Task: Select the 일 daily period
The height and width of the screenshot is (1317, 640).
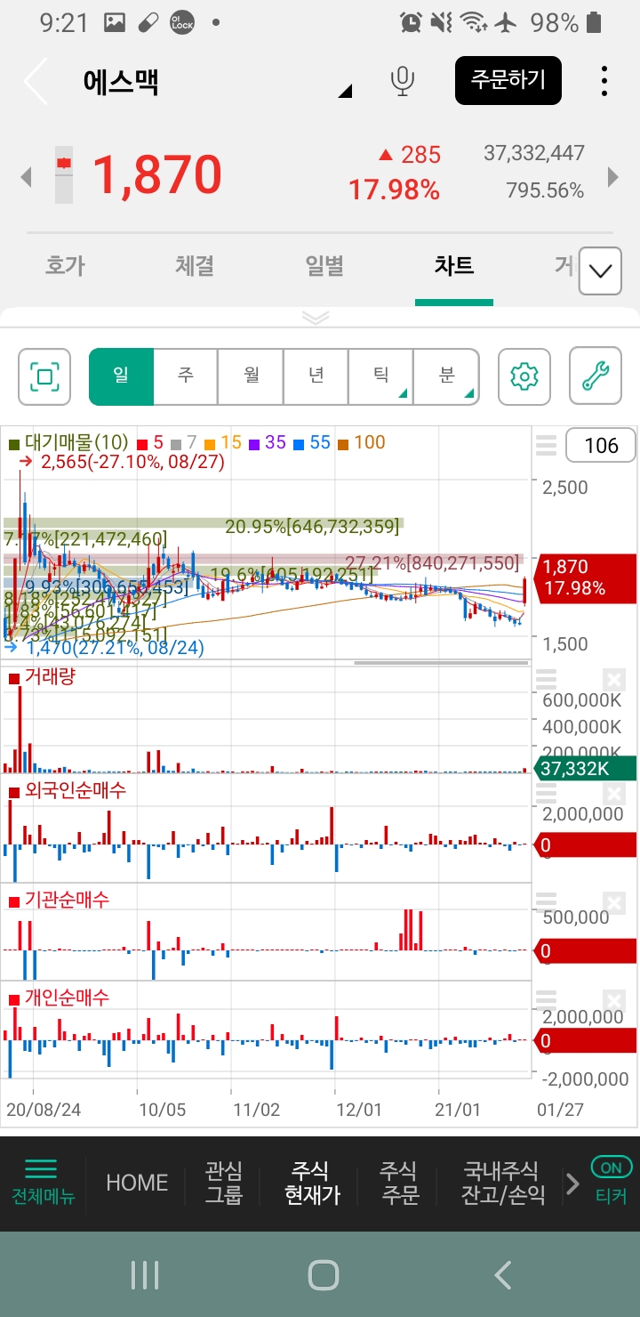Action: click(121, 376)
